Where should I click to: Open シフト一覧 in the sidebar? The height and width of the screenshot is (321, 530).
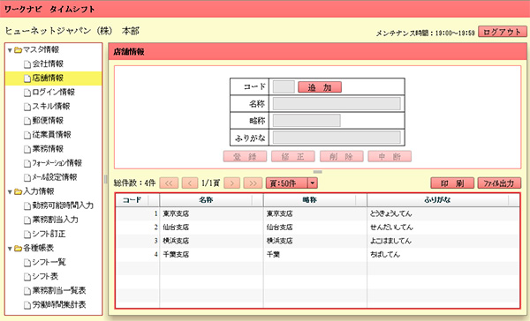click(49, 262)
